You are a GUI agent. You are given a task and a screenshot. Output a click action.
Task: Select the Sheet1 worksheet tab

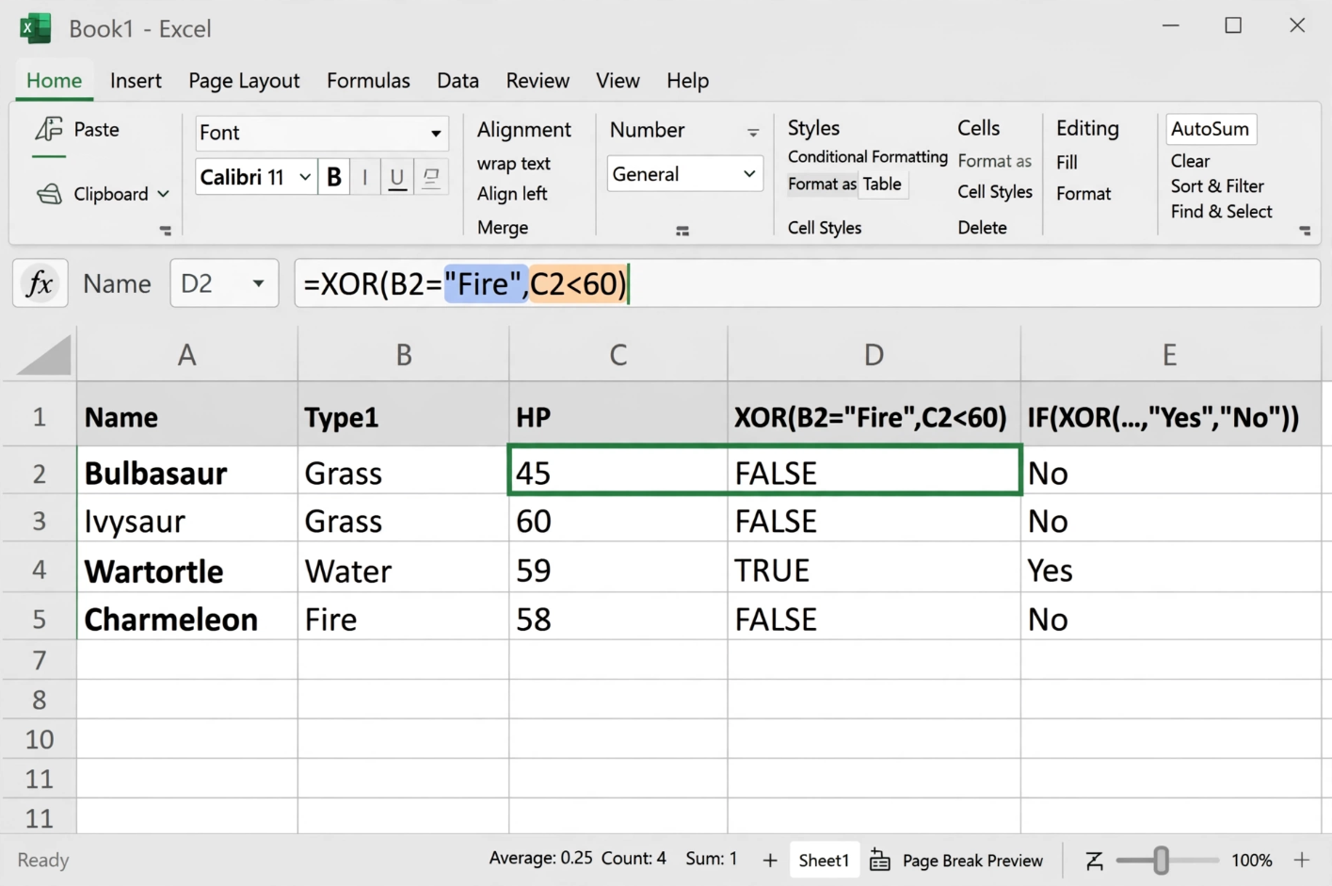pos(824,860)
